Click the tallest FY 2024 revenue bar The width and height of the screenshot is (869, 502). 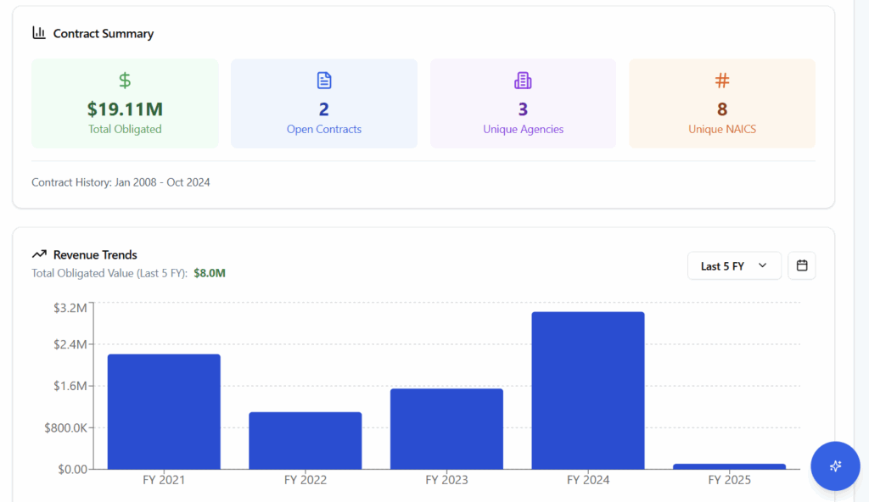click(588, 390)
